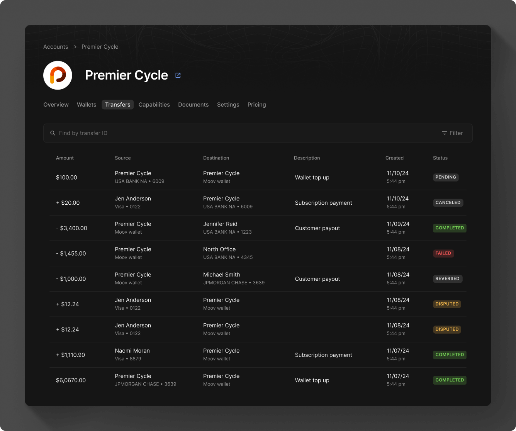Open the + $1,110.90 transfer amount
The width and height of the screenshot is (516, 431).
point(71,355)
